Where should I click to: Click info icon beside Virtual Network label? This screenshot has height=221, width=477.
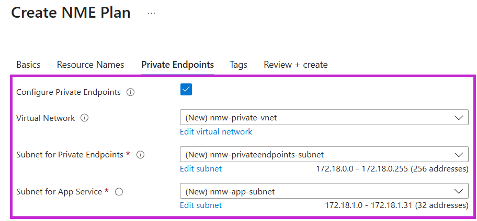[x=85, y=118]
